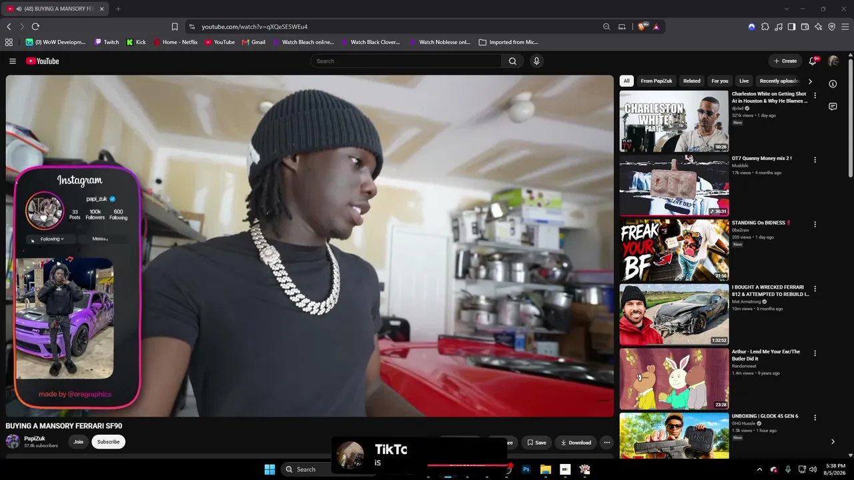Join the PapiZuk channel membership
Screen dimensions: 854x480
click(79, 442)
